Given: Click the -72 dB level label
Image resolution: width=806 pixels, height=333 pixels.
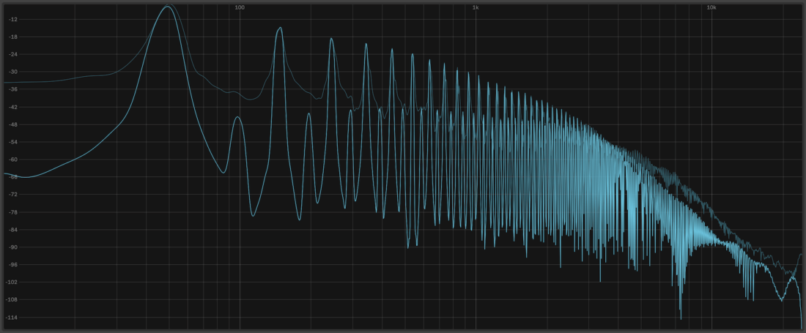Looking at the screenshot, I should click(x=13, y=195).
